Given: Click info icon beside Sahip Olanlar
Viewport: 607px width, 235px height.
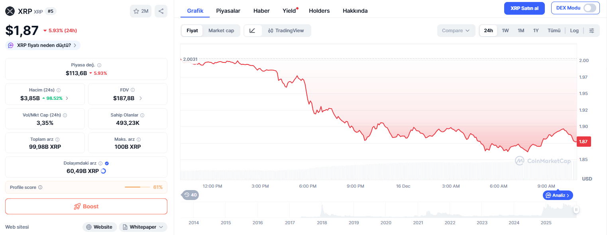Looking at the screenshot, I should pos(142,115).
